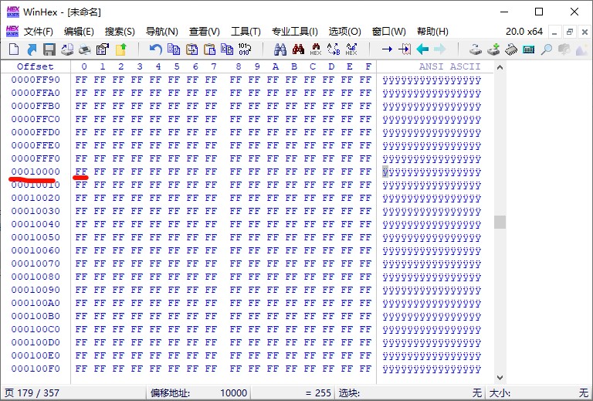
Task: Open modify data 101/010 icon
Action: 245,49
